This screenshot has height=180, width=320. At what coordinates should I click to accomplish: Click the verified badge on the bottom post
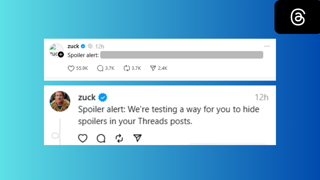[103, 98]
